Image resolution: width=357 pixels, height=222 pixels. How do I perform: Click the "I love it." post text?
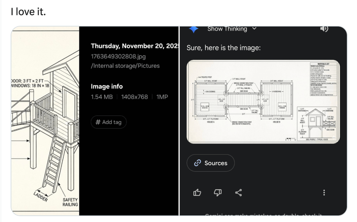pyautogui.click(x=28, y=12)
